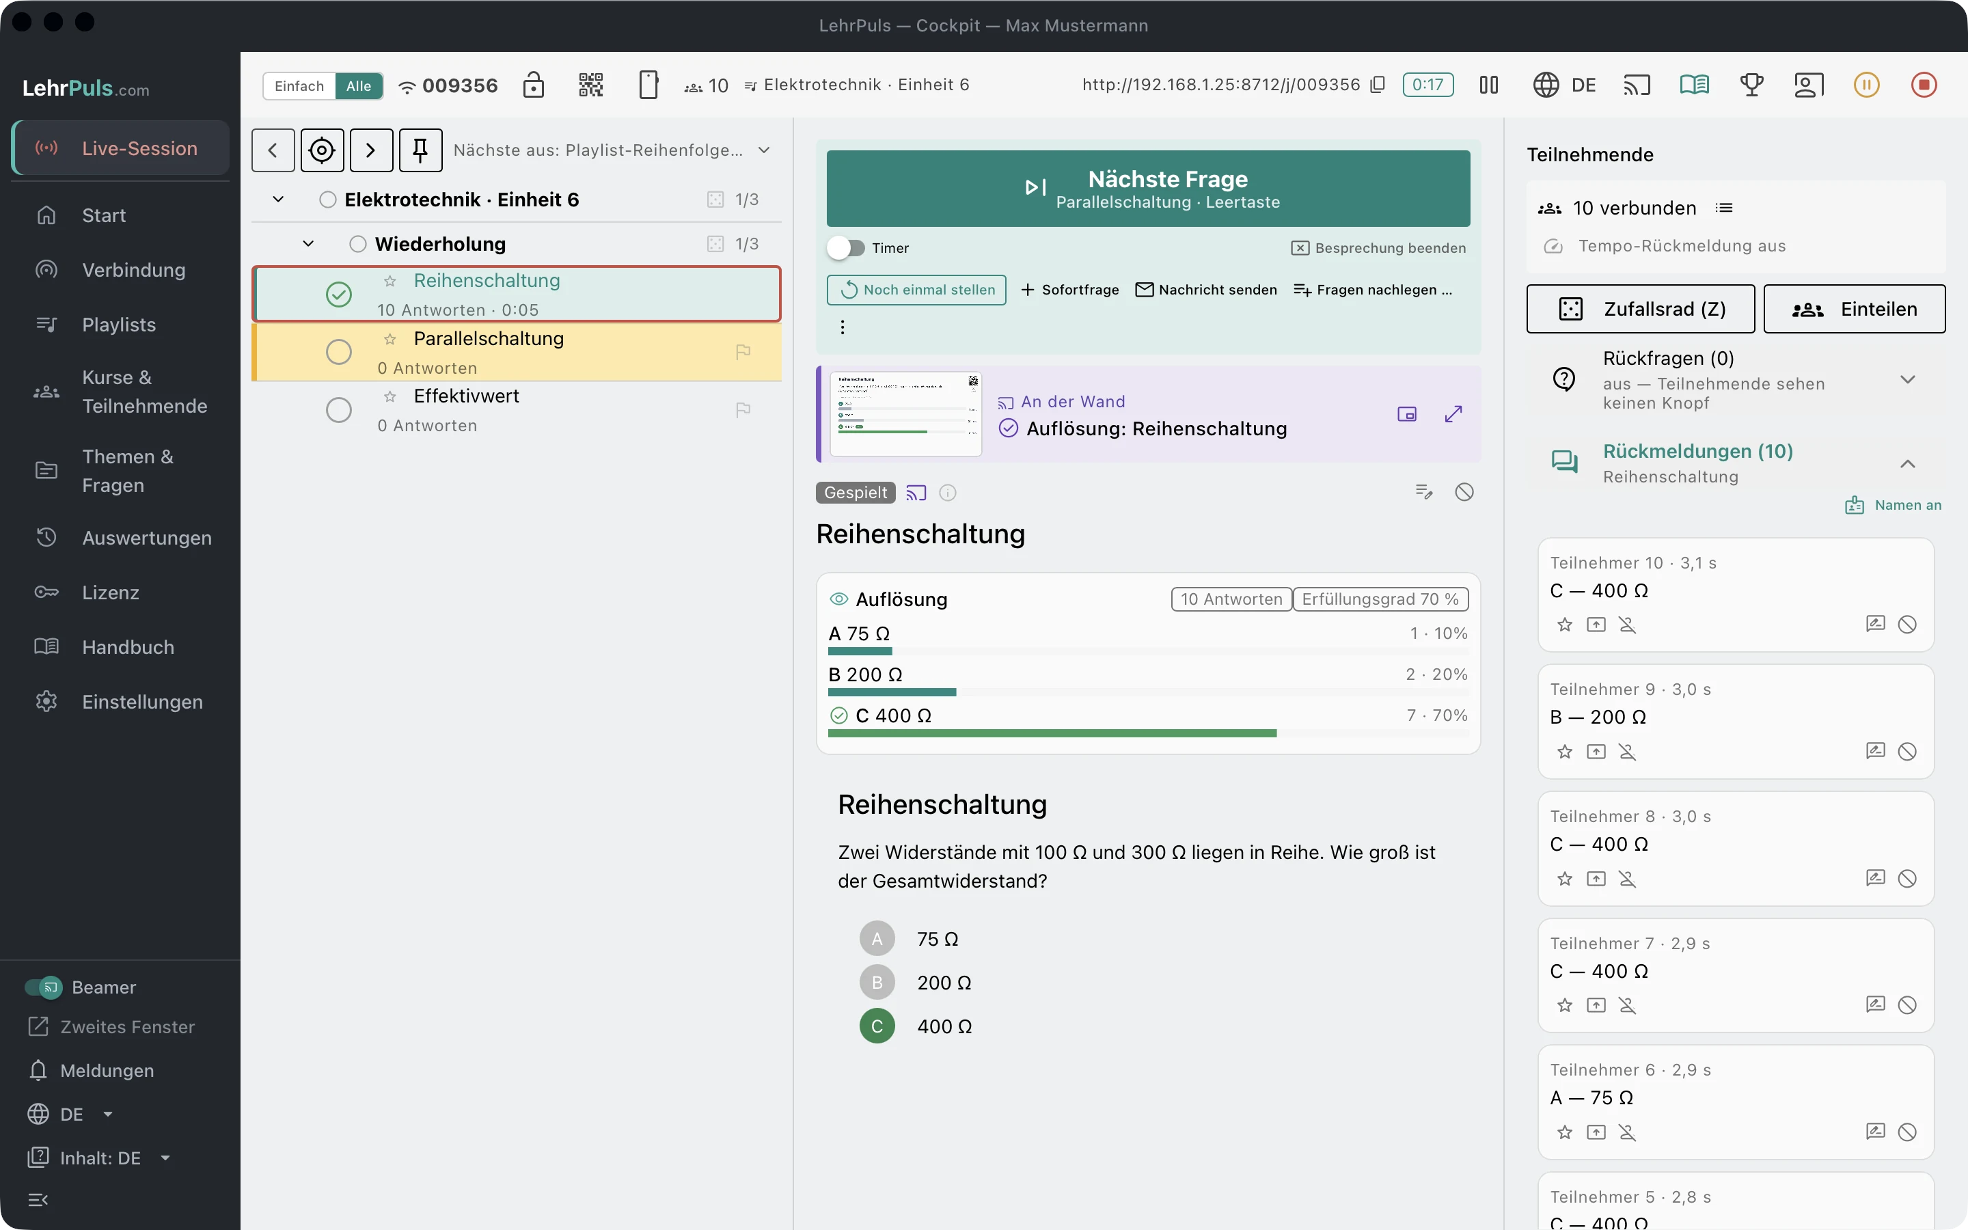Open Einstellungen in the sidebar
Viewport: 1968px width, 1230px height.
pos(120,701)
